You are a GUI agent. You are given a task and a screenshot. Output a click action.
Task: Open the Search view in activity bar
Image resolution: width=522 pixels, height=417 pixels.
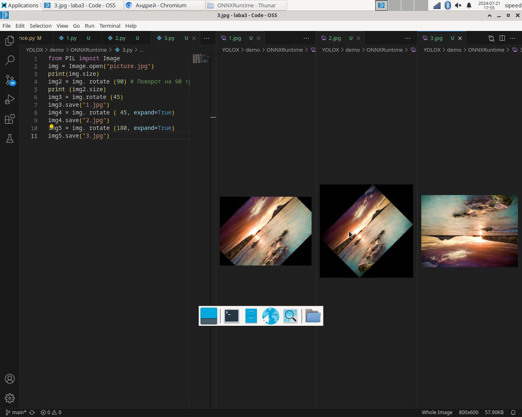pyautogui.click(x=10, y=60)
